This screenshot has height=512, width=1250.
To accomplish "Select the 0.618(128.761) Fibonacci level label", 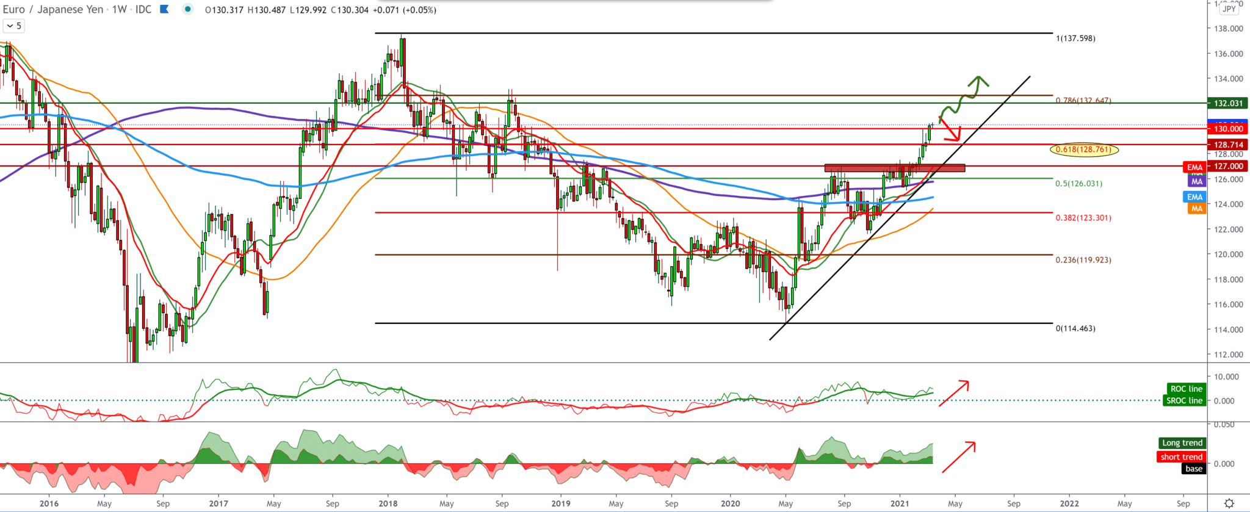I will 1084,150.
